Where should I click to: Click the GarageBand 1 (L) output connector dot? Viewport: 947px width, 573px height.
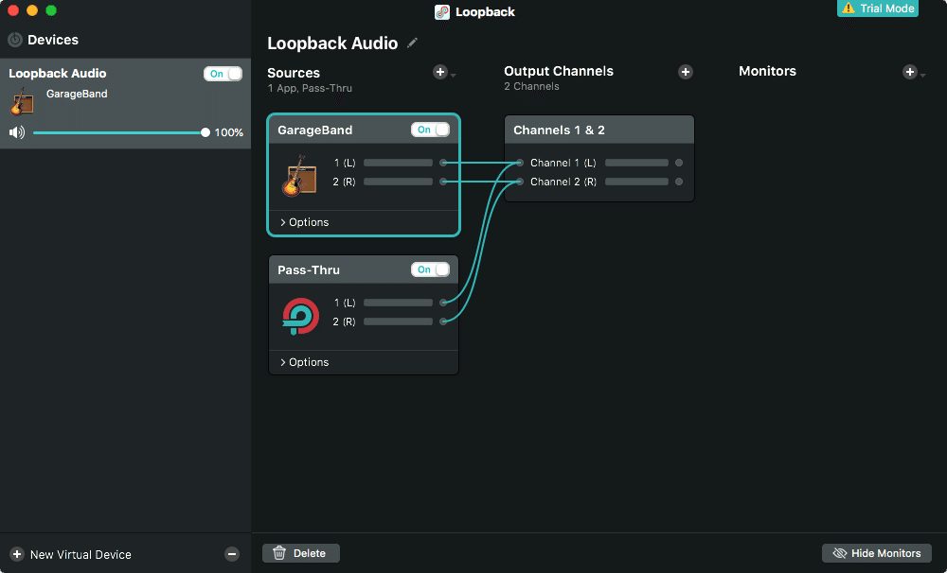pos(443,163)
